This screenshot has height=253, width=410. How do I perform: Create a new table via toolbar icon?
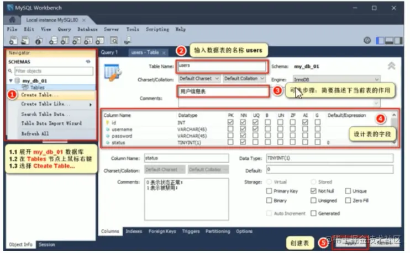(65, 40)
